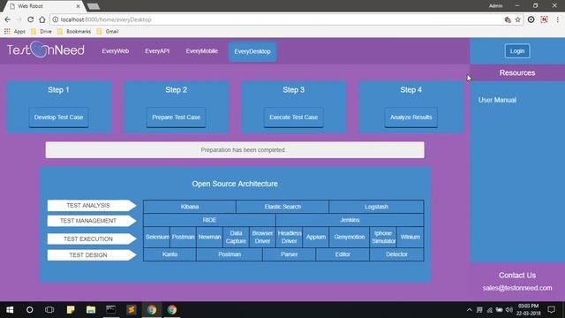The height and width of the screenshot is (318, 565).
Task: Open the volume control in system tray
Action: point(508,310)
